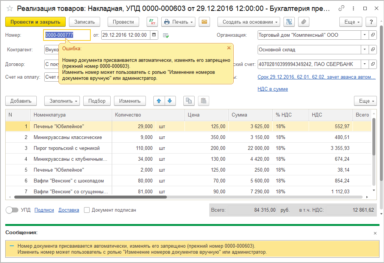Show Дт/Кт accounting entries icon
Screen dimensions: 384x263
pyautogui.click(x=152, y=22)
